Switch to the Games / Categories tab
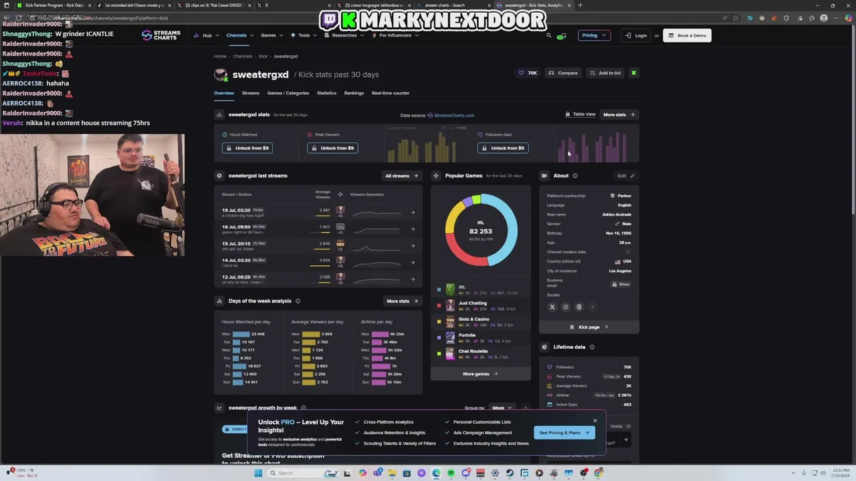The width and height of the screenshot is (856, 481). (288, 93)
